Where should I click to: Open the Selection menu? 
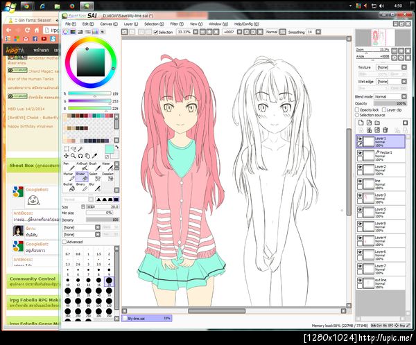pos(154,24)
